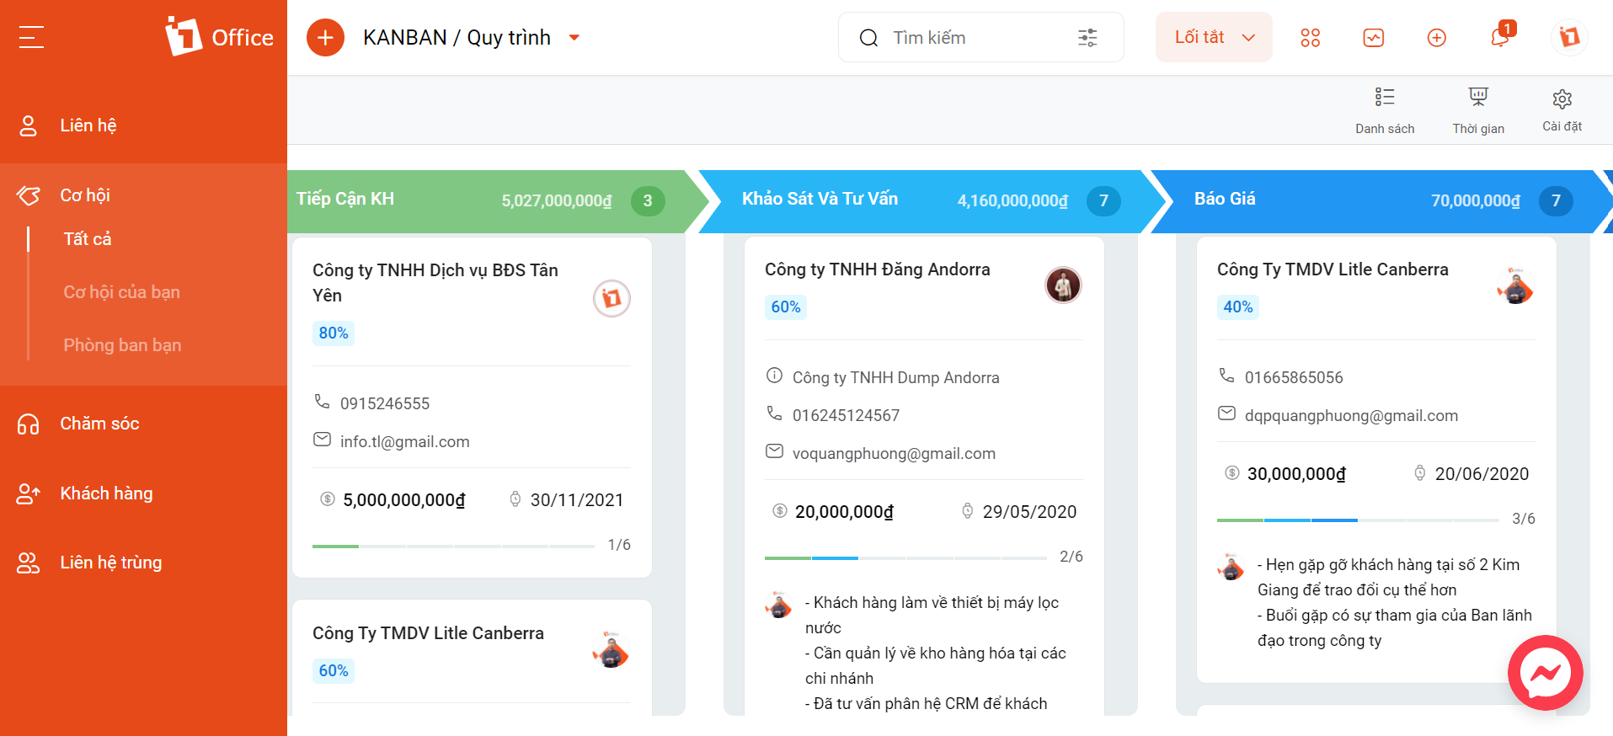Open the activity monitor icon in header
The height and width of the screenshot is (736, 1613).
(1373, 37)
